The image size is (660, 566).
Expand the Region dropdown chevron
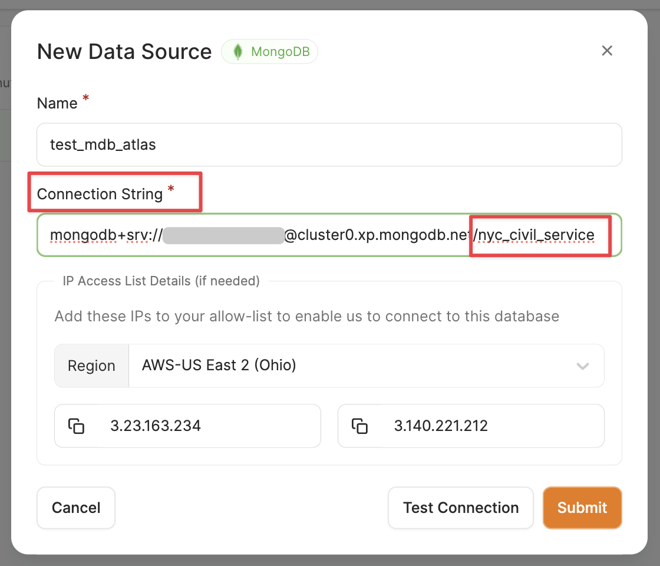582,366
